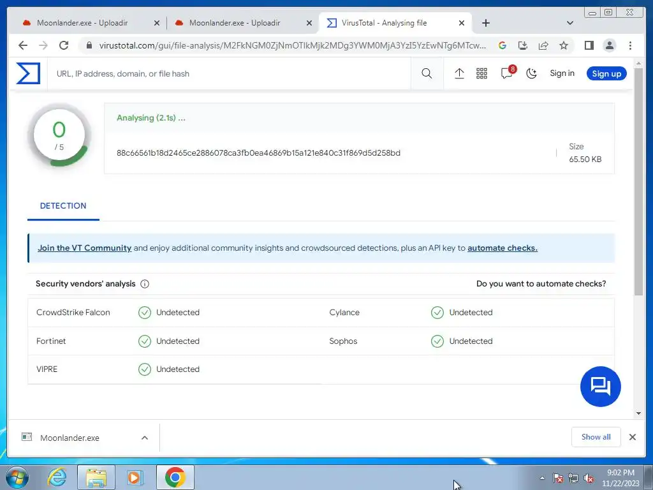This screenshot has width=653, height=490.
Task: Click the Cylance undetected checkmark icon
Action: 437,313
